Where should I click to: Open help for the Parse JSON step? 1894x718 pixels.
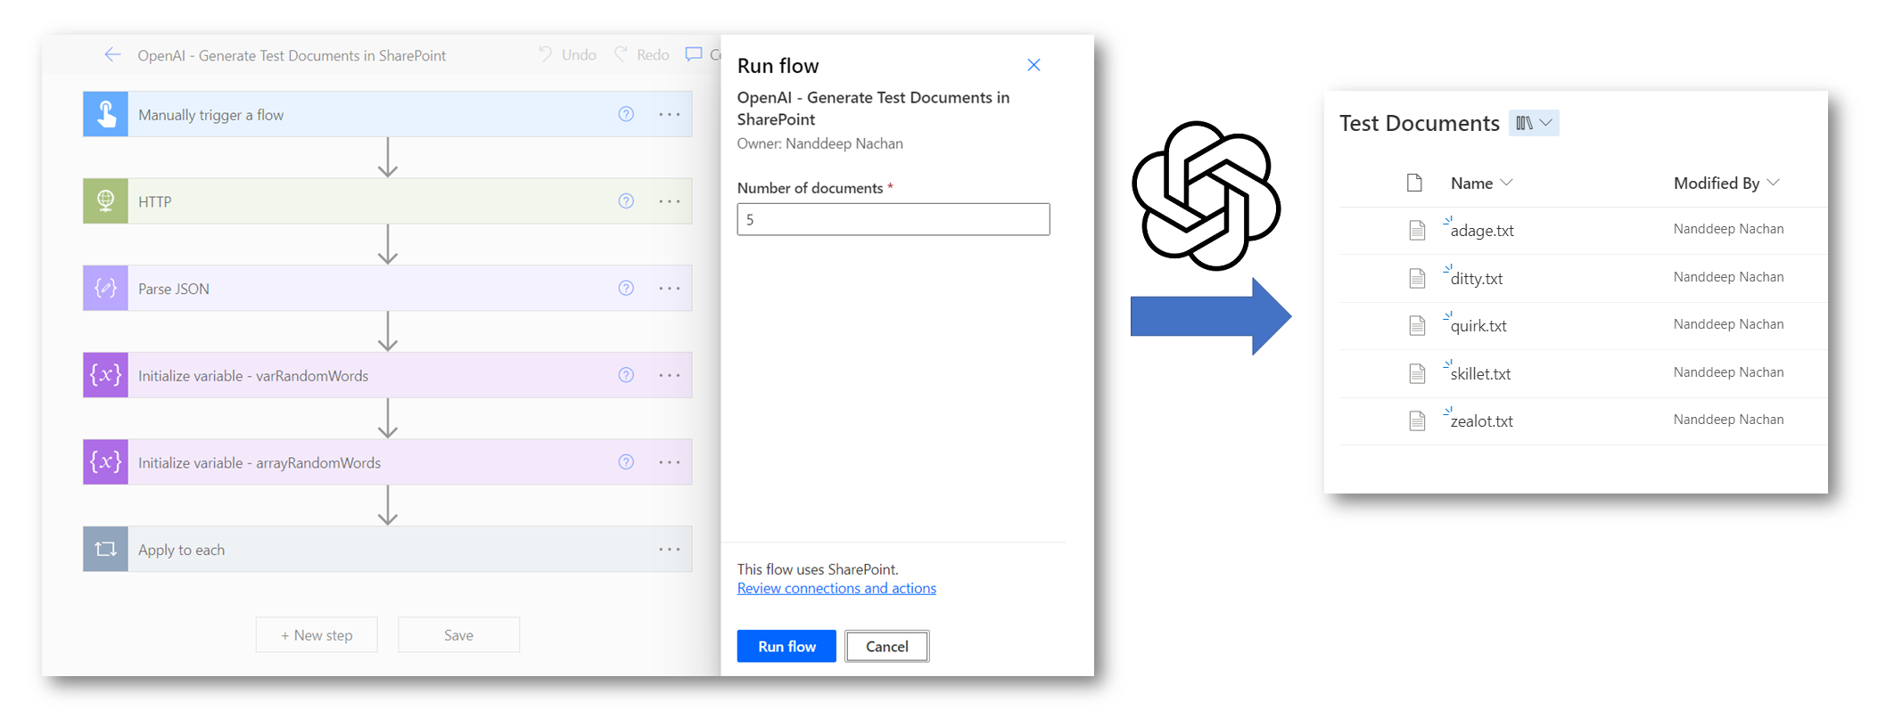[x=626, y=289]
